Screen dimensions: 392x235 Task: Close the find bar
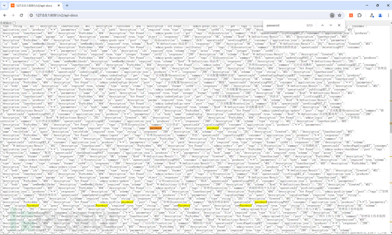coord(340,25)
